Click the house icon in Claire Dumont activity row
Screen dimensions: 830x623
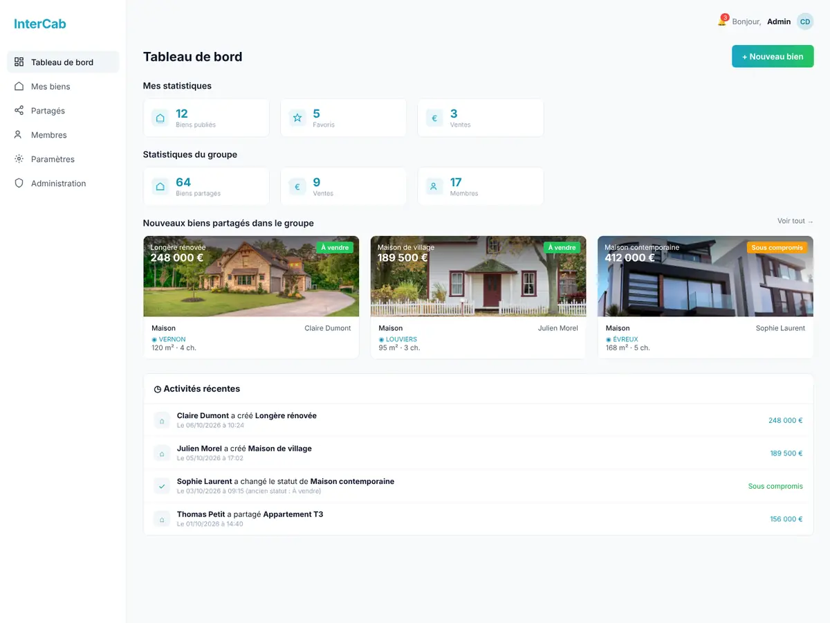(162, 420)
